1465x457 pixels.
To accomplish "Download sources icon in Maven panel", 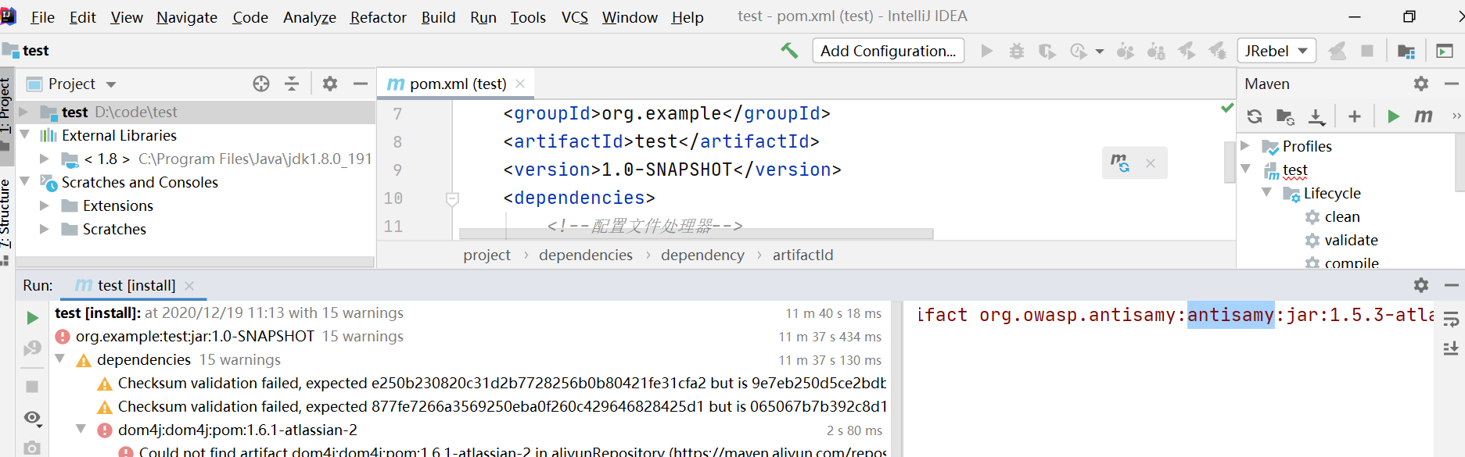I will 1316,116.
